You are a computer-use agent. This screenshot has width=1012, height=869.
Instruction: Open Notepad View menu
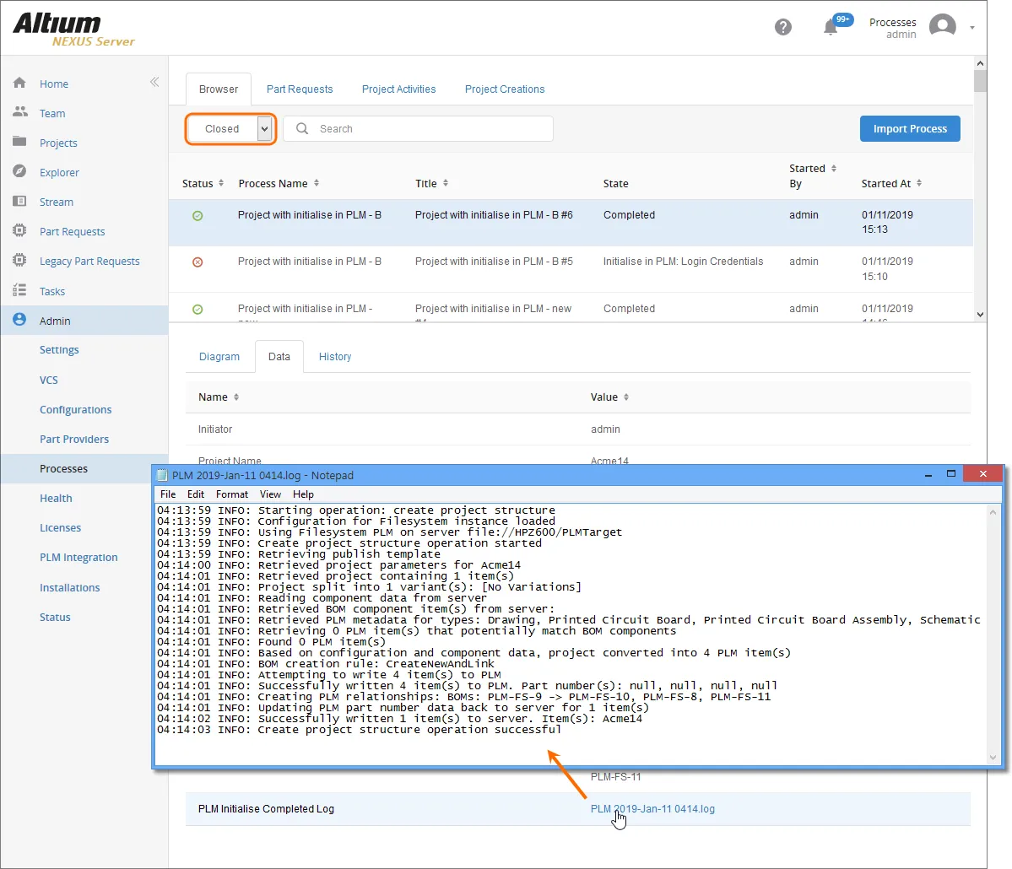click(x=270, y=494)
